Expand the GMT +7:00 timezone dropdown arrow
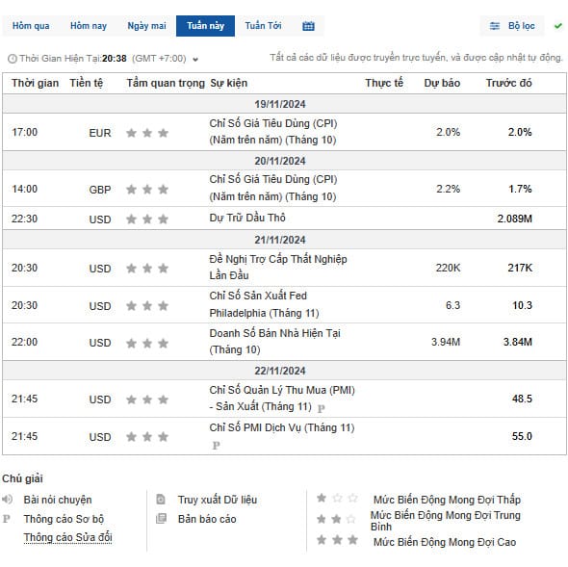 195,60
